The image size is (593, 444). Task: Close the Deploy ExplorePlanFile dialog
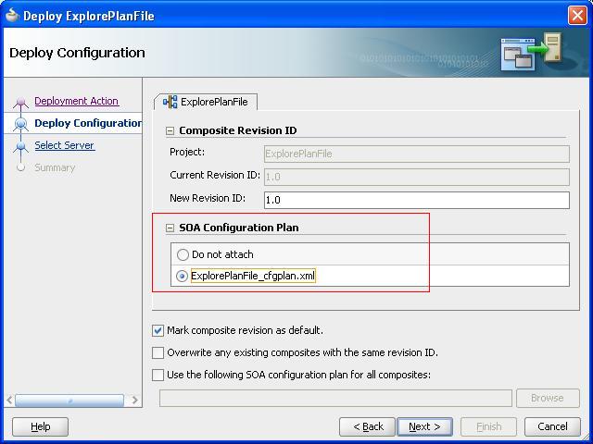(577, 16)
